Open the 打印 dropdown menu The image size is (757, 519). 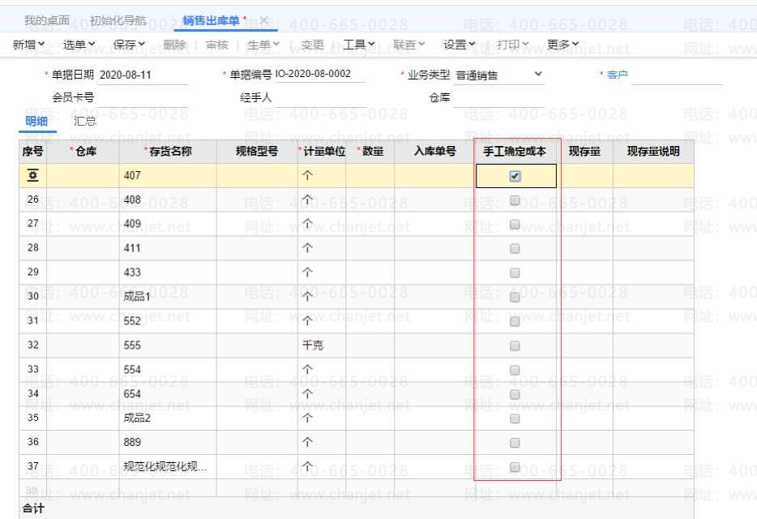point(513,45)
